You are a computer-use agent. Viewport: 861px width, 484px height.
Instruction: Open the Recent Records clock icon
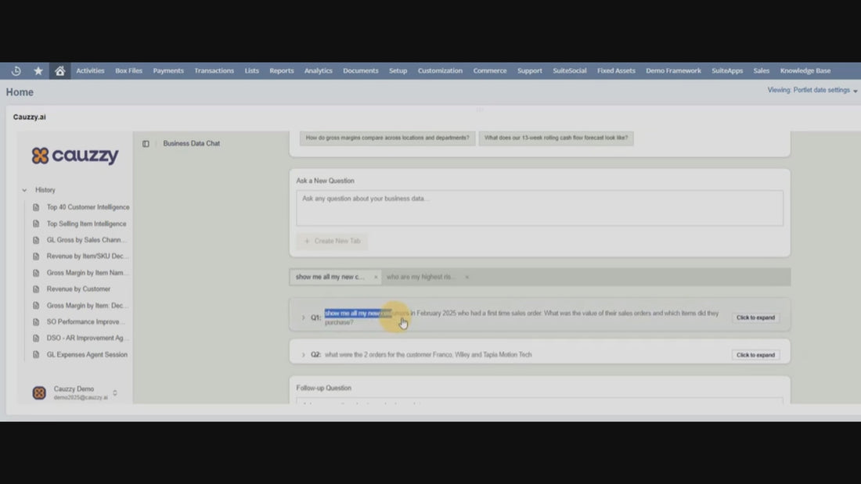(x=16, y=70)
